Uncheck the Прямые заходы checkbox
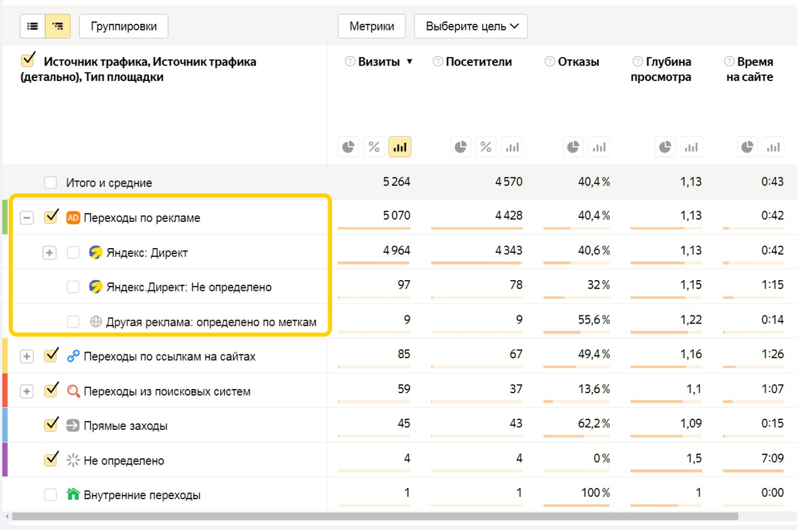The width and height of the screenshot is (797, 530). pos(51,425)
